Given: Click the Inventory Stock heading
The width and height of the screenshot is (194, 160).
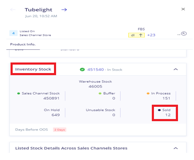Looking at the screenshot, I should click(33, 69).
